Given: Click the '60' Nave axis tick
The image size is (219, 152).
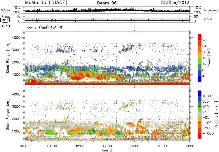Looking at the screenshot, I should [196, 16].
